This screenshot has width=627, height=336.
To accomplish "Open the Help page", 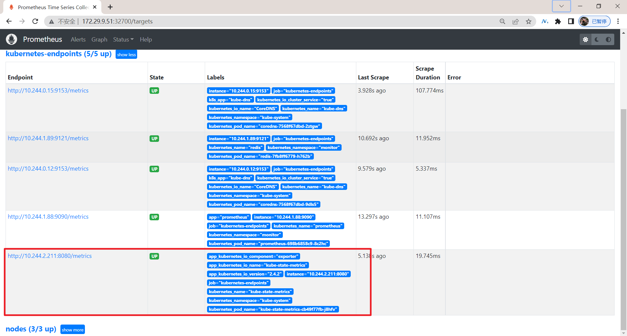I will [x=146, y=39].
